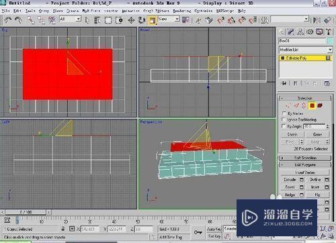The image size is (336, 243).
Task: Enable the By Vertex checkbox
Action: tap(284, 113)
